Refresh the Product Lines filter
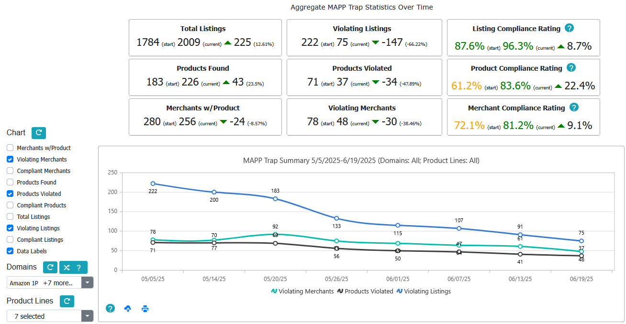Image resolution: width=626 pixels, height=324 pixels. point(67,301)
